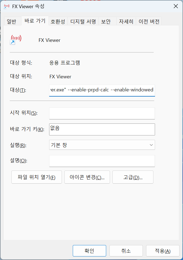Open the 이전 버전 tab
Viewport: 183px width, 260px height.
pos(149,21)
